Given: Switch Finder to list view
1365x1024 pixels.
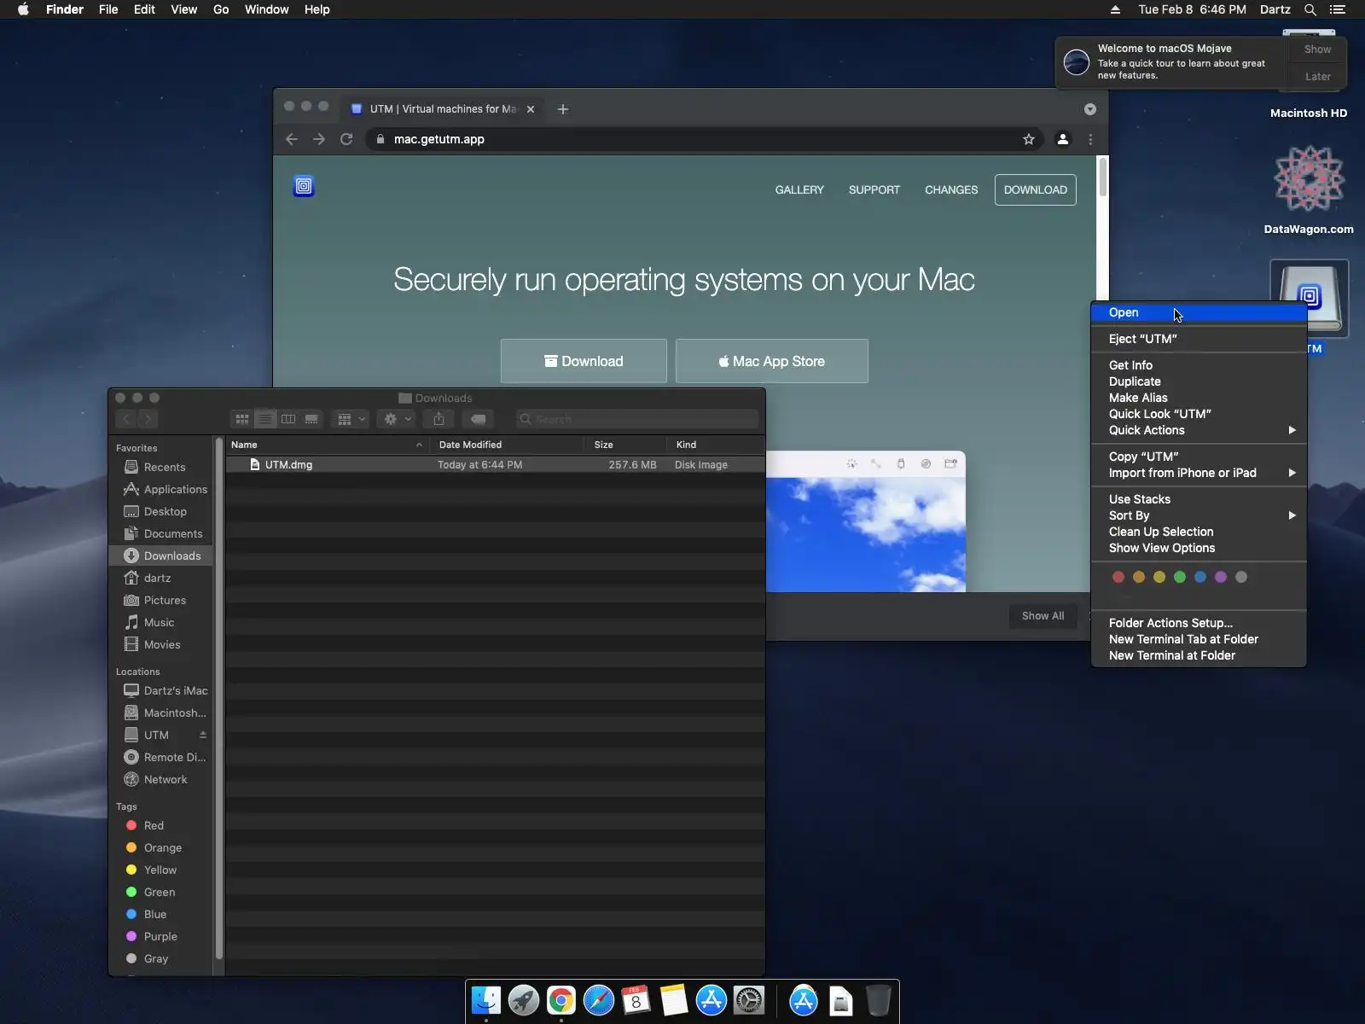Looking at the screenshot, I should (265, 419).
